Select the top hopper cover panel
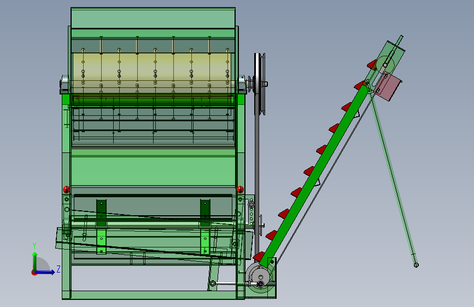The width and height of the screenshot is (474, 307). coord(153,18)
